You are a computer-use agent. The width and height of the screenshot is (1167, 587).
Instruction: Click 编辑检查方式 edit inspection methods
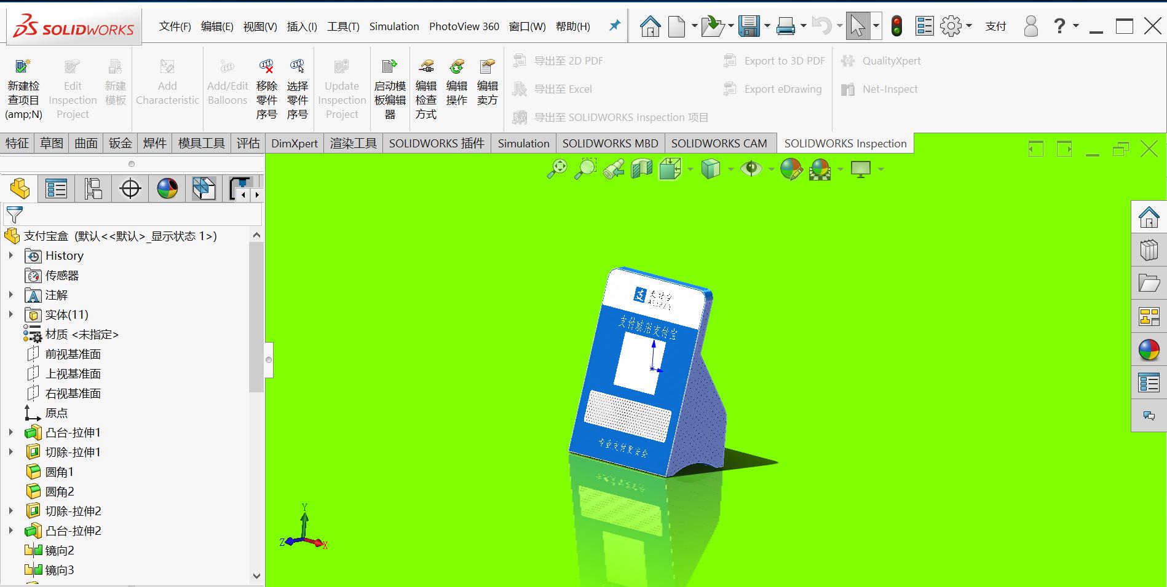pyautogui.click(x=426, y=89)
